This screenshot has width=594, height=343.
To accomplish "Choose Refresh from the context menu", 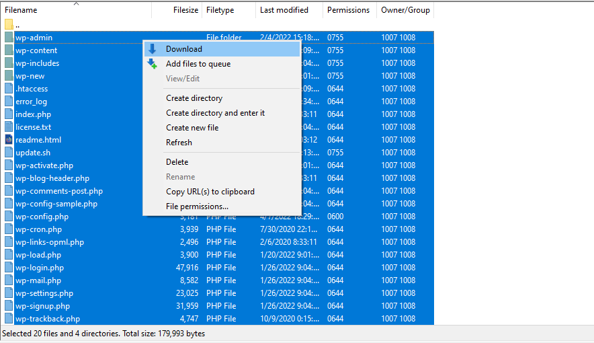I will [x=222, y=143].
